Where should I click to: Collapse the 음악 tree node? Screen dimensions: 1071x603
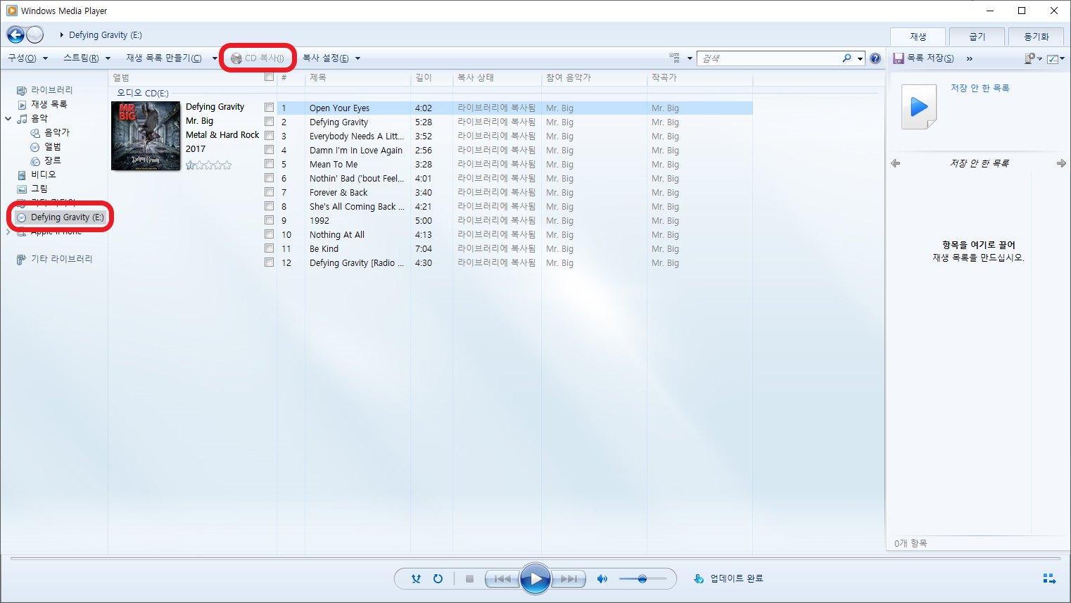[x=8, y=119]
